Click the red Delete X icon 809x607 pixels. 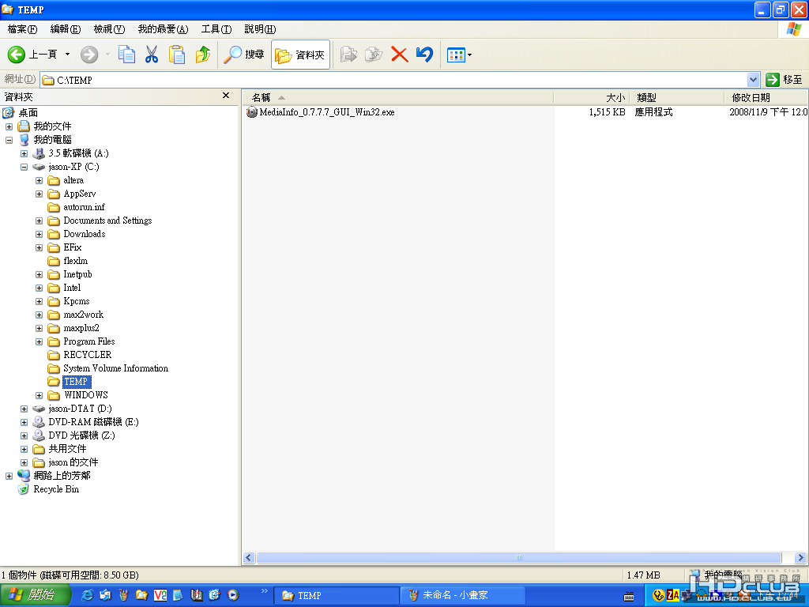pyautogui.click(x=399, y=55)
